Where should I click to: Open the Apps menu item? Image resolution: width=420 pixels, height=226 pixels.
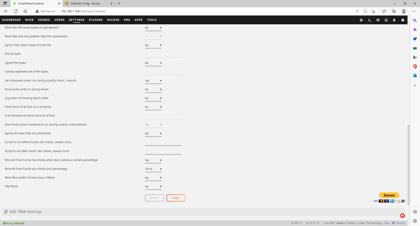(x=139, y=20)
